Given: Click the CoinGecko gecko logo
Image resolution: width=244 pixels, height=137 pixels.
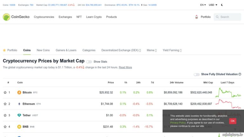Looking at the screenshot, I should point(6,17).
